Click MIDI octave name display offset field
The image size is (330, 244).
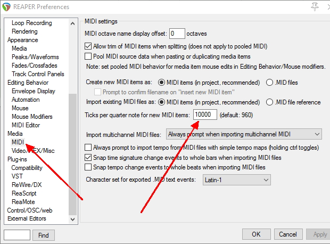tap(177, 34)
